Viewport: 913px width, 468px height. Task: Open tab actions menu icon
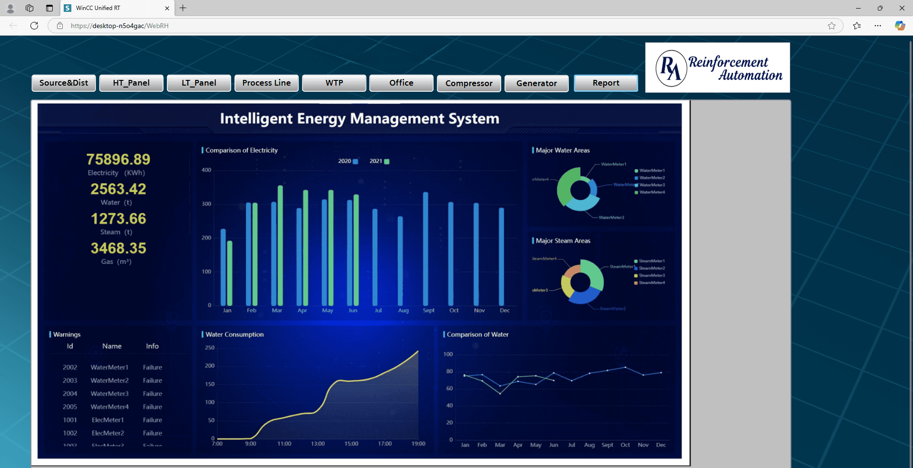pyautogui.click(x=49, y=8)
